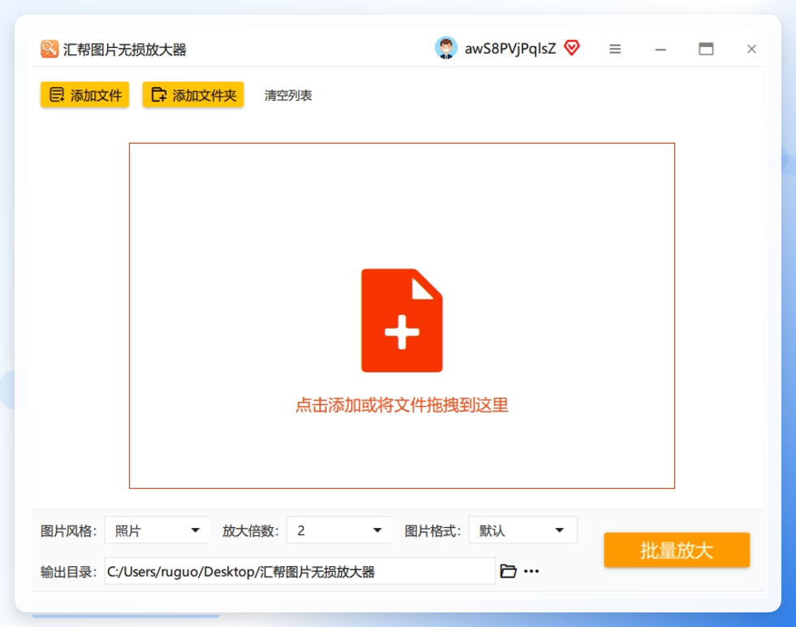Click the 添加文件夹 button
Image resolution: width=796 pixels, height=627 pixels.
(193, 94)
